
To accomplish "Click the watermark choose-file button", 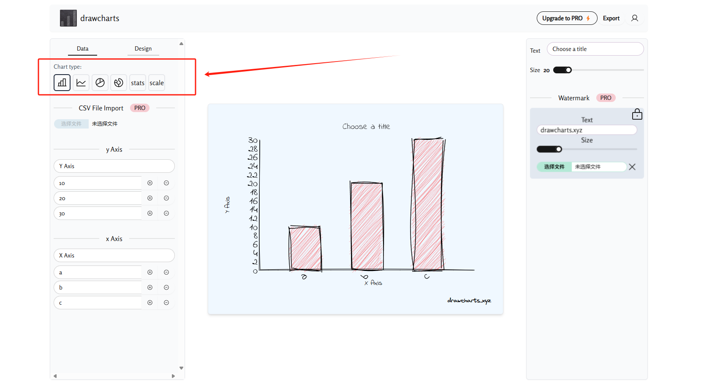I will click(x=554, y=167).
